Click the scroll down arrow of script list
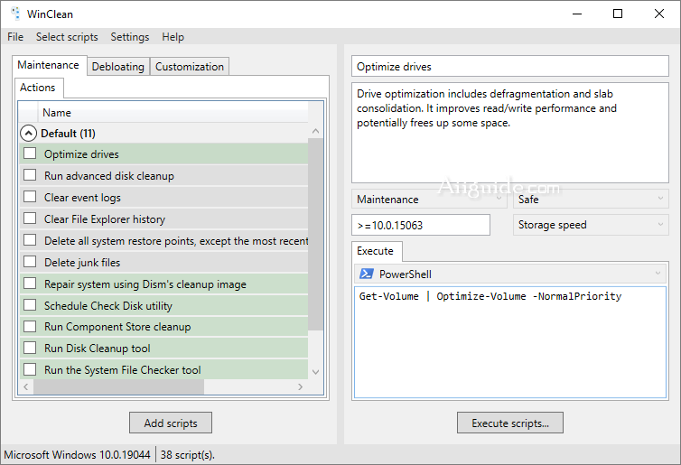This screenshot has width=681, height=465. (315, 372)
